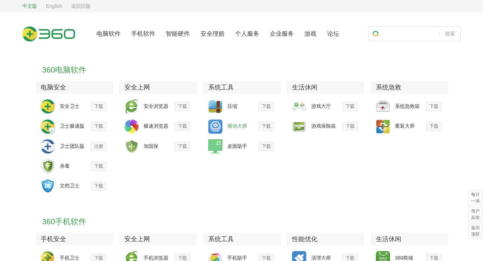Open the 安全理赔 menu
483x261 pixels.
pyautogui.click(x=213, y=34)
